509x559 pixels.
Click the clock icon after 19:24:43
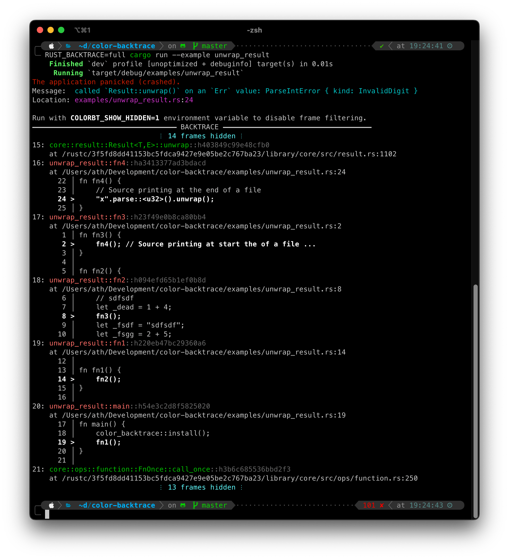450,505
